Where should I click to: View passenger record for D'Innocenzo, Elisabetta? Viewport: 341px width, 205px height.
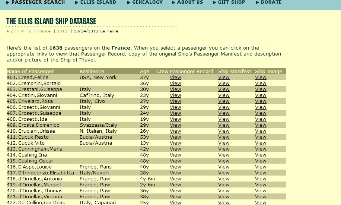tap(175, 173)
